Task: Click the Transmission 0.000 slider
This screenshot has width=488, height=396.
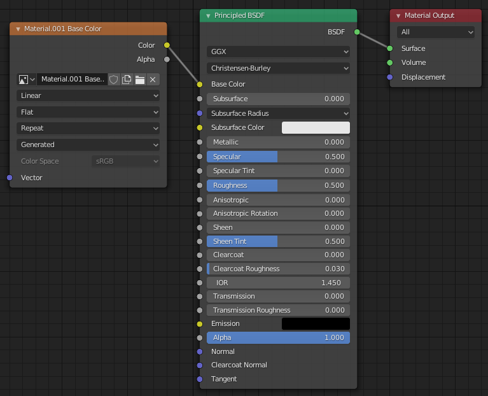Action: [x=278, y=297]
